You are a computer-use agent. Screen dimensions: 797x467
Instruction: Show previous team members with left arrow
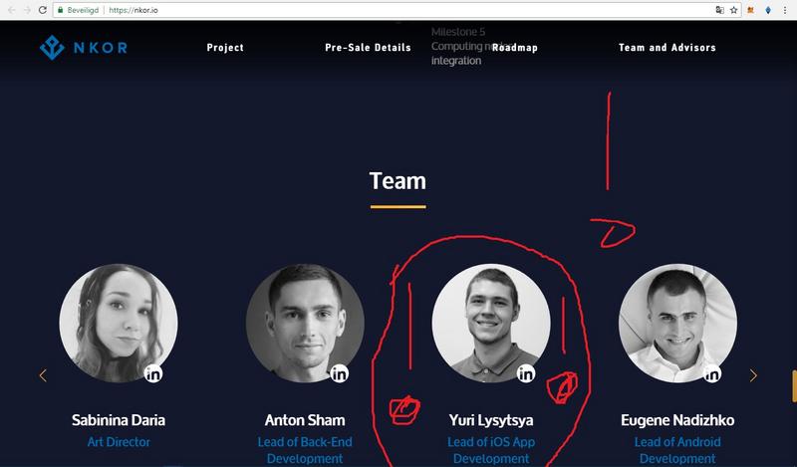point(43,375)
